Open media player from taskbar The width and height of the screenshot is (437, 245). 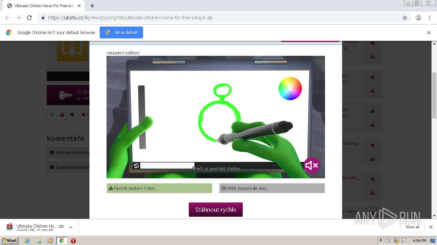pyautogui.click(x=50, y=241)
